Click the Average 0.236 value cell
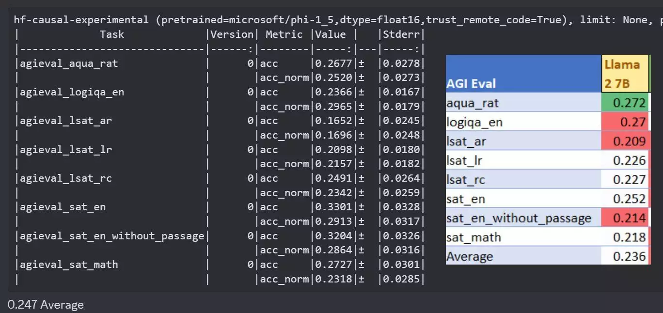 tap(625, 256)
